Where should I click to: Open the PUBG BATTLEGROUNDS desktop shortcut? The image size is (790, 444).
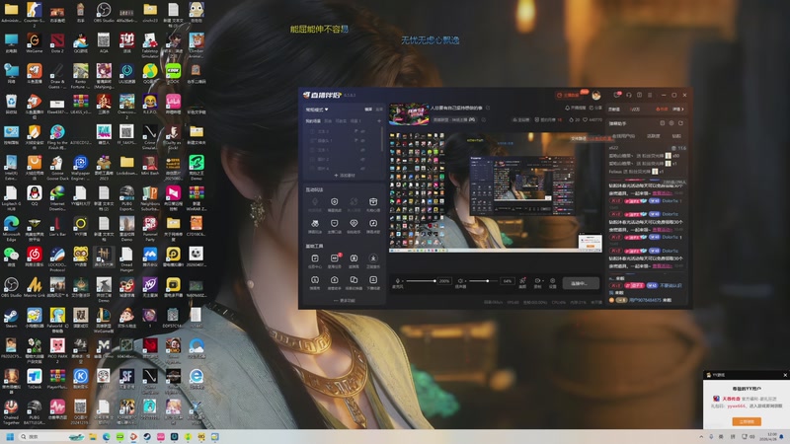pos(34,412)
